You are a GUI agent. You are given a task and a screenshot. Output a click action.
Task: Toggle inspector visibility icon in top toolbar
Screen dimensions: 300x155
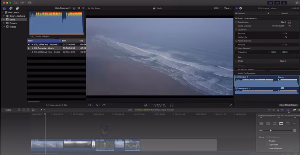coord(284,3)
